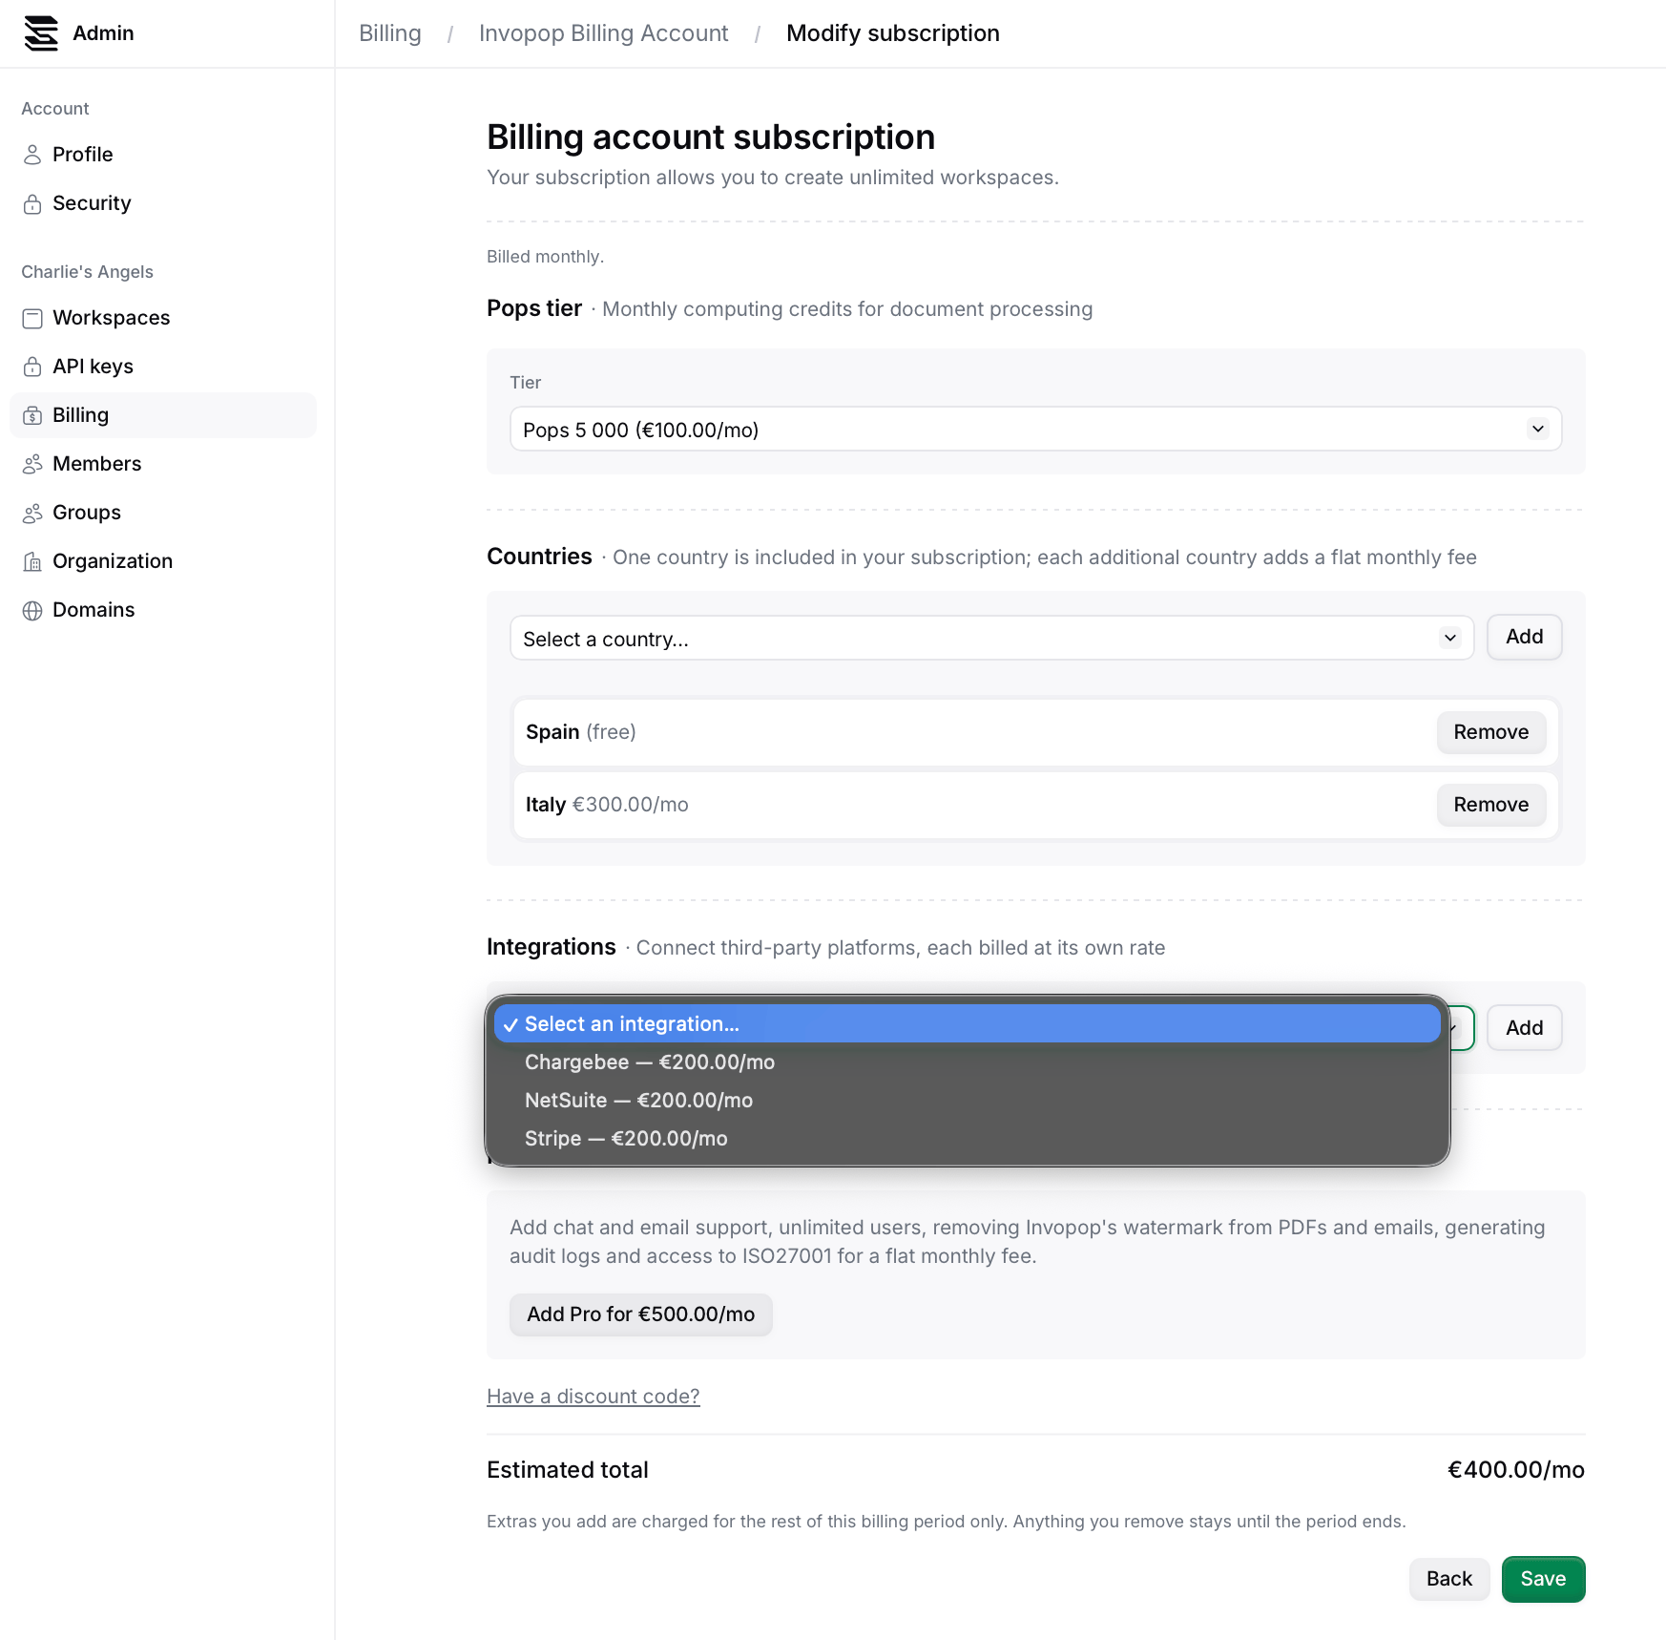Open the Members section
Image resolution: width=1666 pixels, height=1640 pixels.
162,464
